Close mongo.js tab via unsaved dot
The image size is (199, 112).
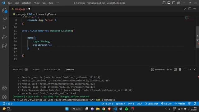pos(29,9)
